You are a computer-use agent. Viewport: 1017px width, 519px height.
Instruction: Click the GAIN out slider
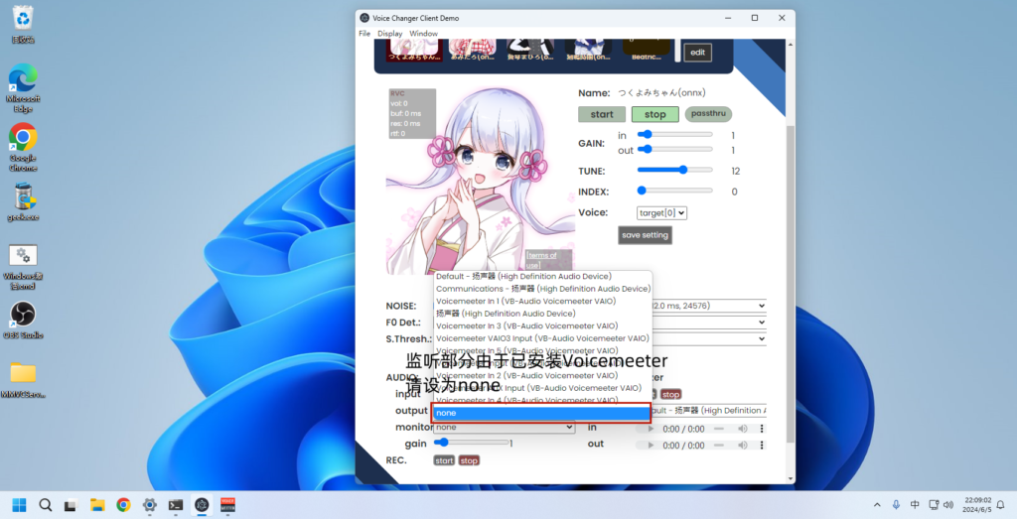674,149
